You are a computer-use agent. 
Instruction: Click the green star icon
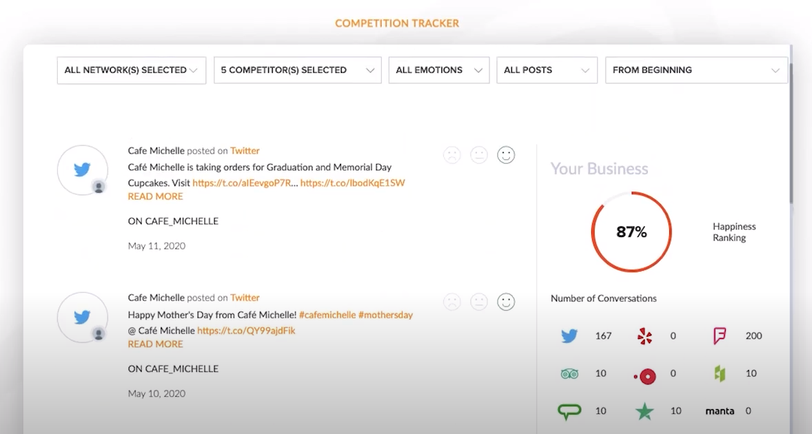(644, 411)
